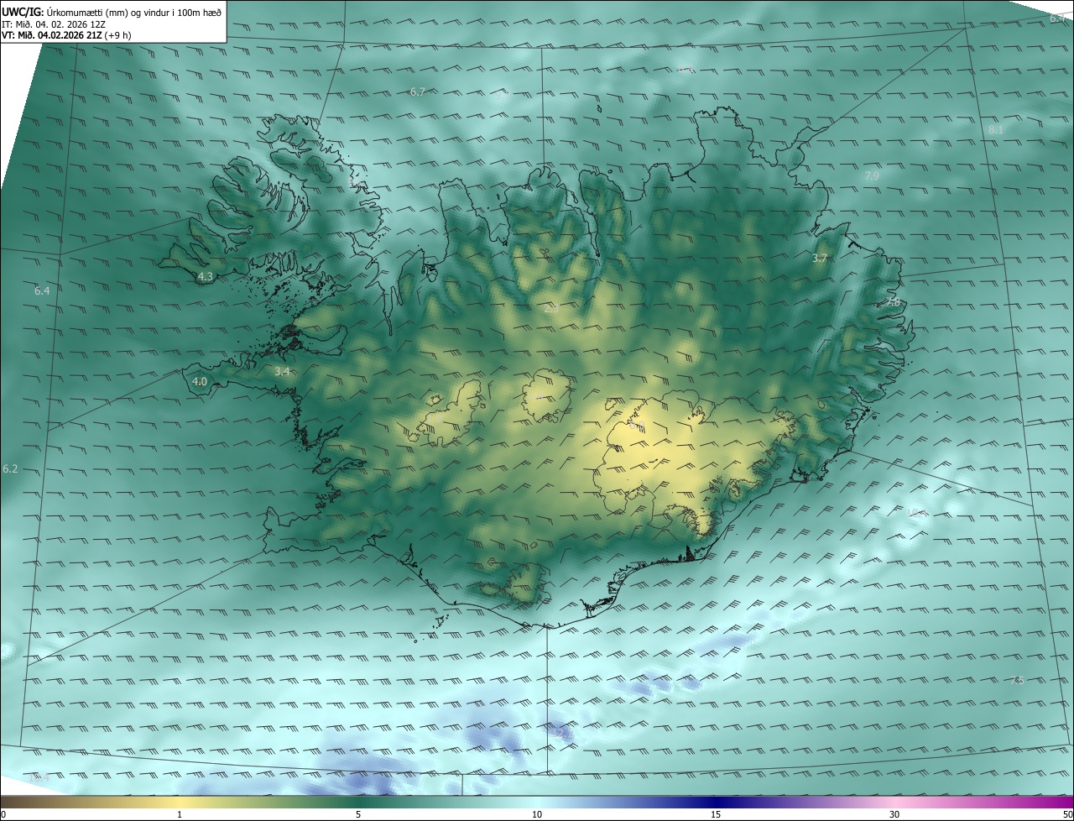Click the 6.4 value label west of Iceland

[42, 290]
